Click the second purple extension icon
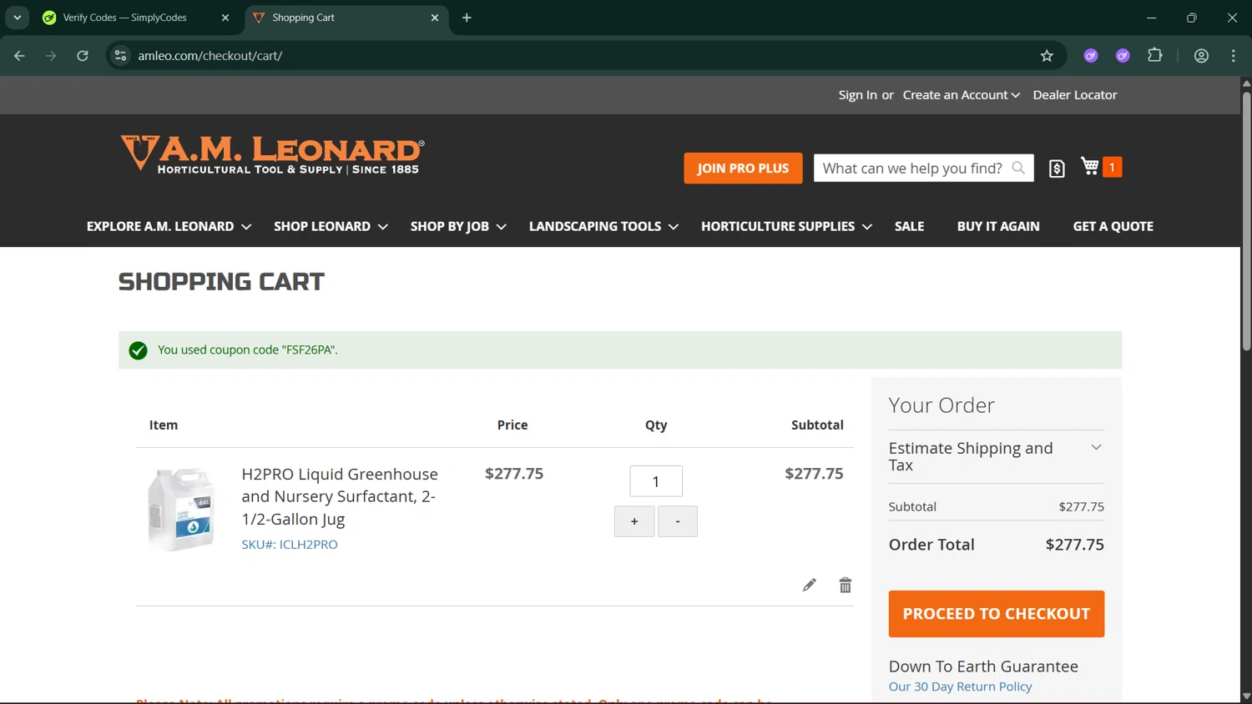1252x704 pixels. pyautogui.click(x=1123, y=56)
